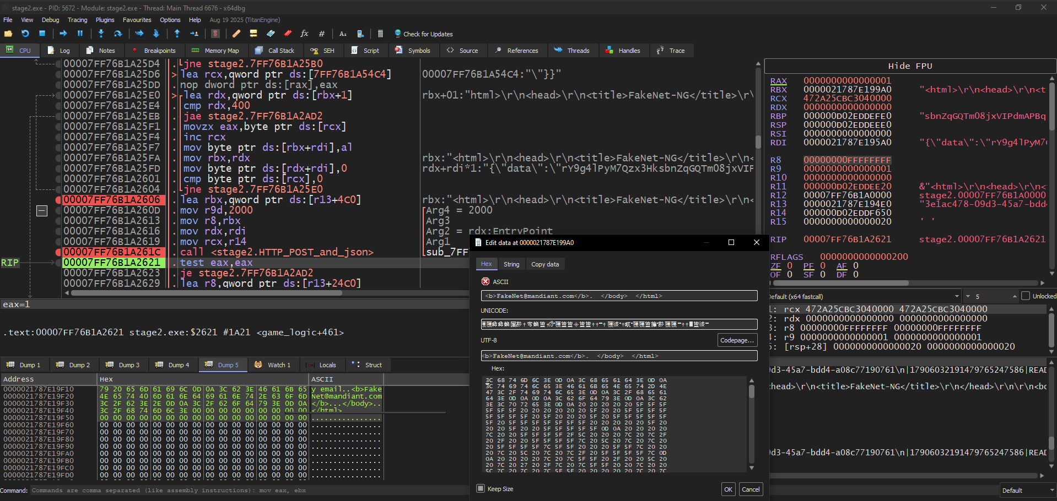Open Scylla with the red S icon
Image resolution: width=1057 pixels, height=501 pixels.
coord(215,34)
